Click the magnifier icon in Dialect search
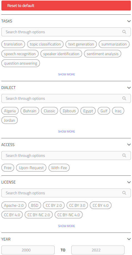This screenshot has width=132, height=255. point(124,98)
